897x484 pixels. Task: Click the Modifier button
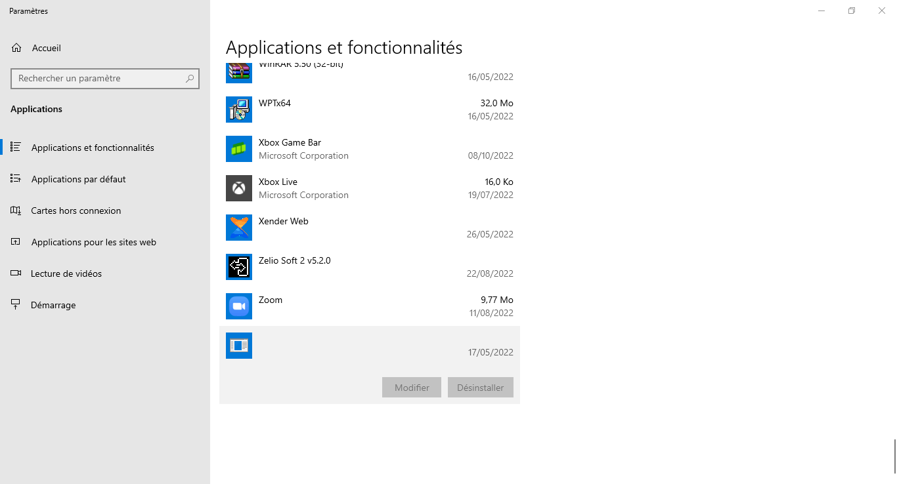click(x=412, y=388)
